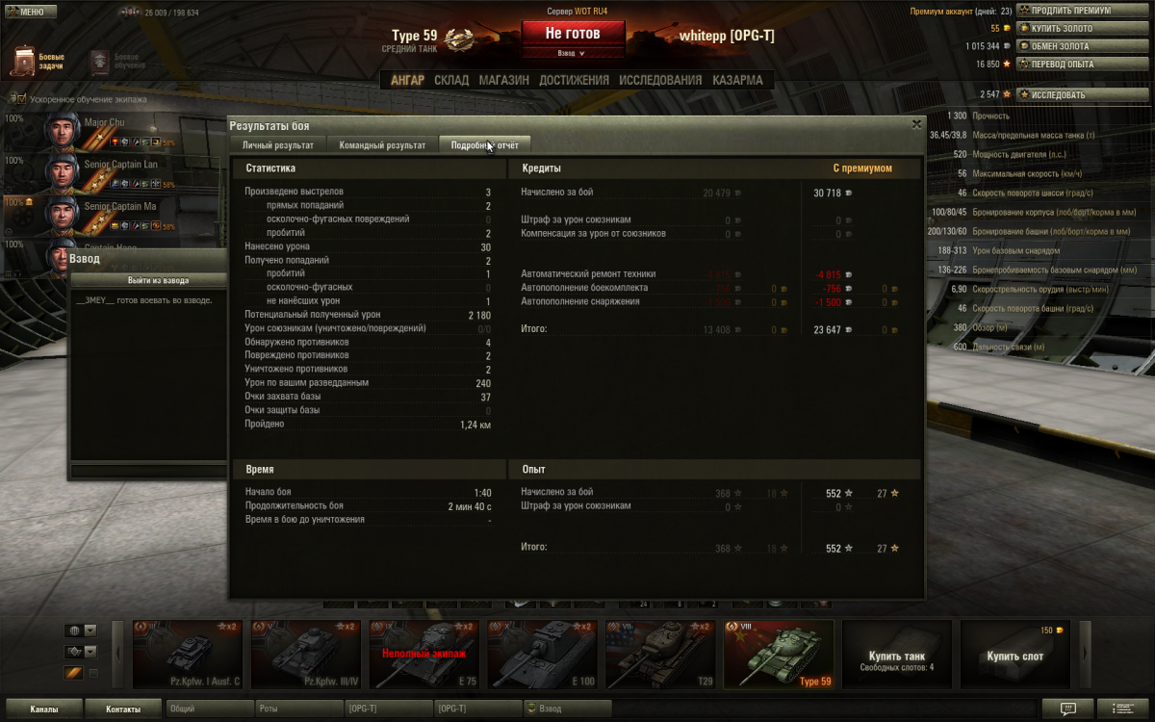The image size is (1155, 722).
Task: Click the ПРОДЛИТЬ ПРЕМИУМ button
Action: click(1083, 11)
